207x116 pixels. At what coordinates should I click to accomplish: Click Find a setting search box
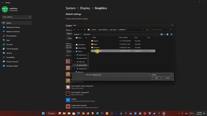pos(16,17)
